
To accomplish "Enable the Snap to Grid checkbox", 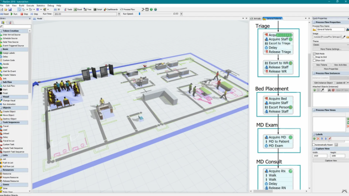I will tap(314, 57).
